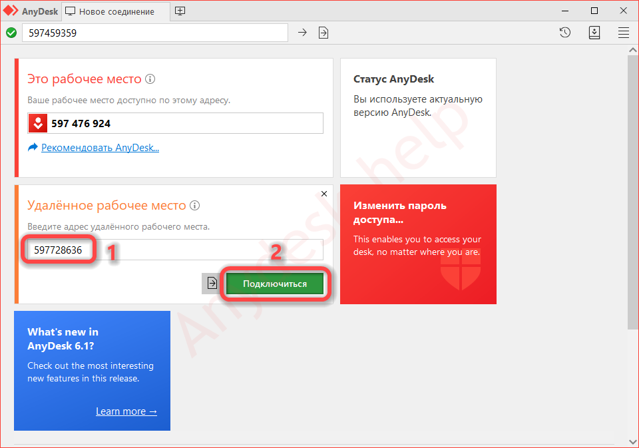Follow the Learn more link
This screenshot has width=639, height=448.
click(126, 411)
